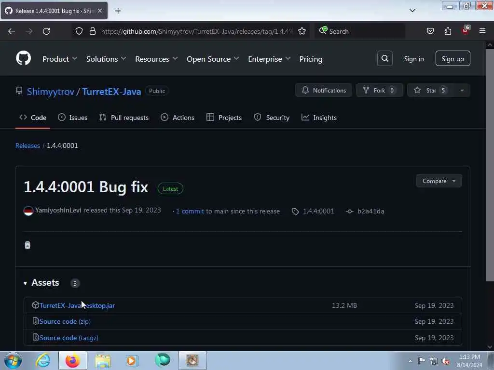Open the Pricing page

[311, 59]
